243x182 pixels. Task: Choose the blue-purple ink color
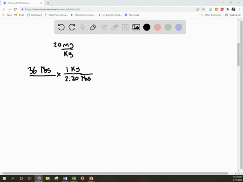[x=179, y=27]
